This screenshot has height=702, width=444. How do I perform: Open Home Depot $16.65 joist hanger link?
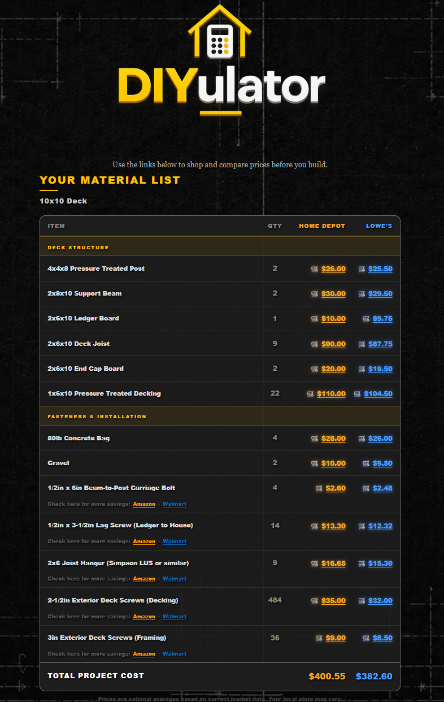(333, 564)
